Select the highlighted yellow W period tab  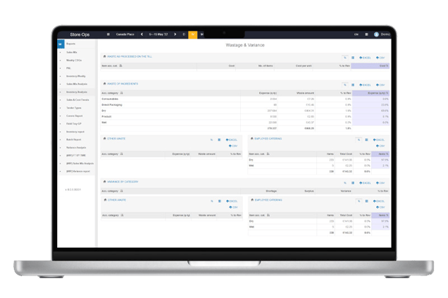click(193, 34)
